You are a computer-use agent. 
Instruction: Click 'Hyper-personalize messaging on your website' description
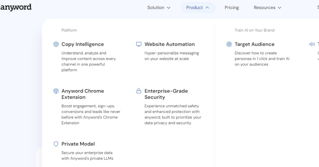172,56
